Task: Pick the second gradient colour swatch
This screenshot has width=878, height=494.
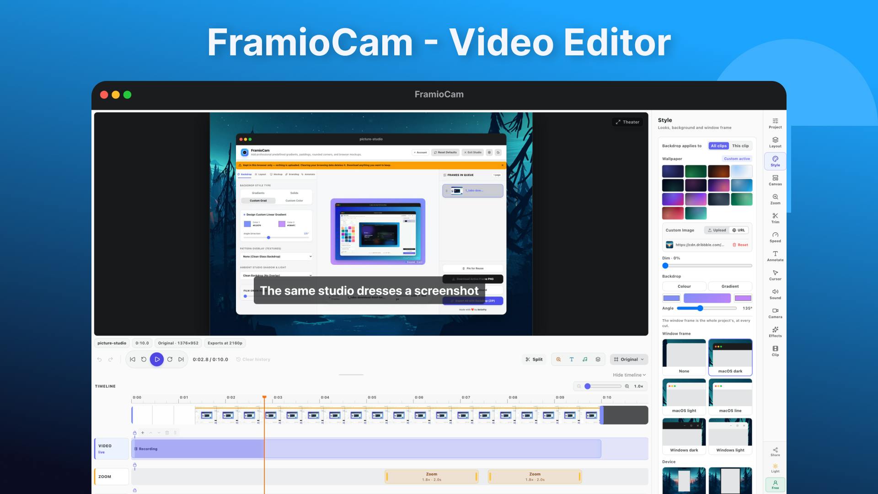Action: coord(743,298)
